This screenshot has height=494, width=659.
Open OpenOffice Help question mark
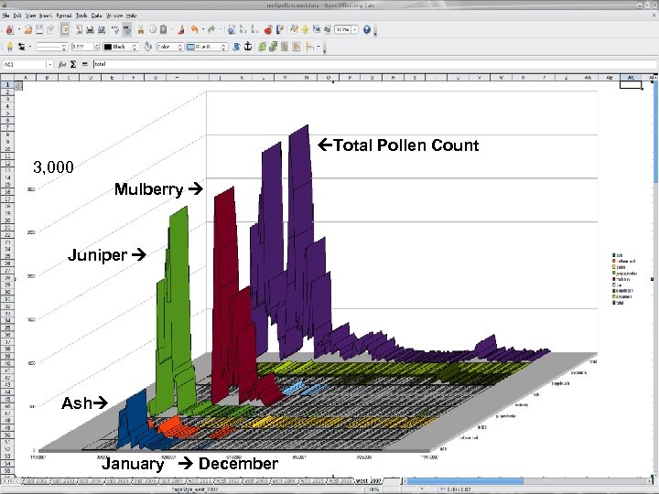pos(367,30)
